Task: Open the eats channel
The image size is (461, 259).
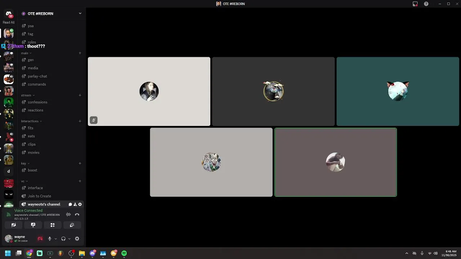Action: click(x=52, y=136)
